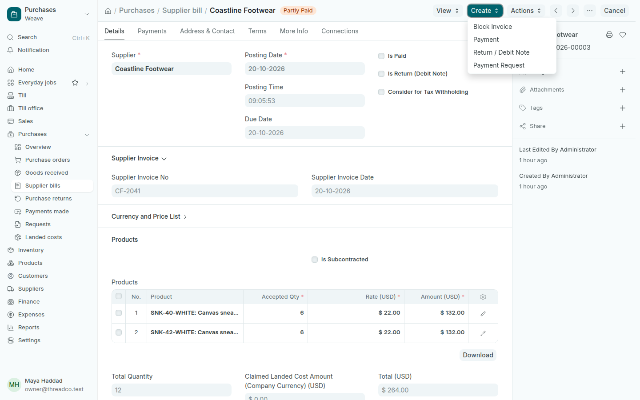Edit row SNK-40-WHITE with pencil icon
This screenshot has height=400, width=640.
point(483,313)
